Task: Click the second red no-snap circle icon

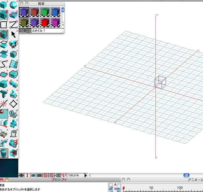Action: click(x=52, y=175)
